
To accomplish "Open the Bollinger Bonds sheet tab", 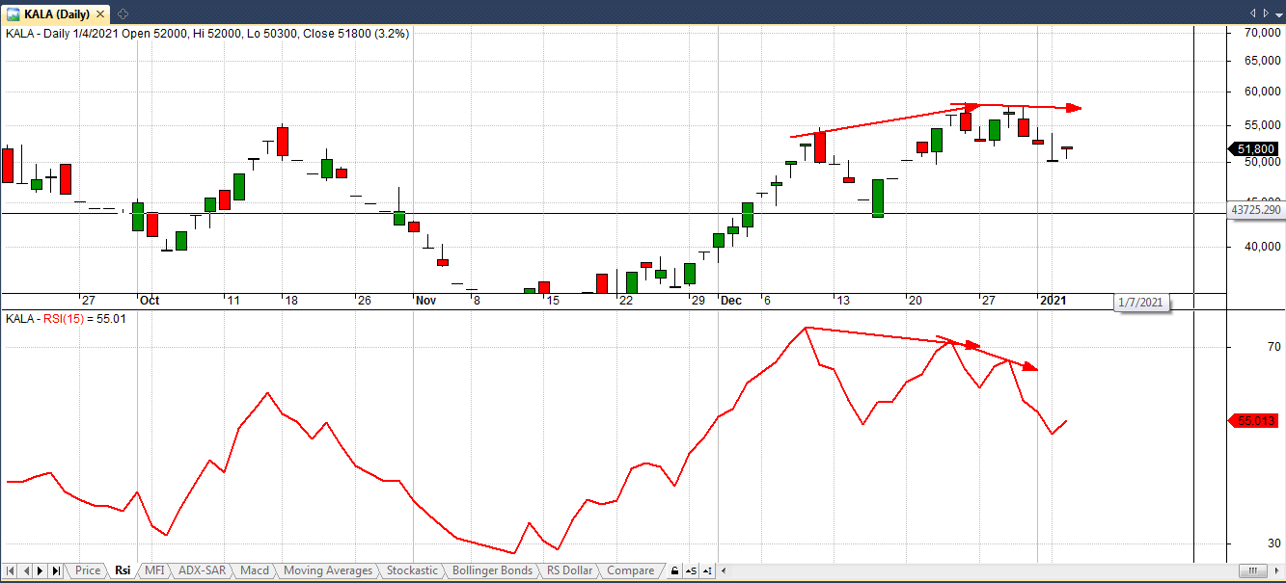I will pyautogui.click(x=492, y=570).
